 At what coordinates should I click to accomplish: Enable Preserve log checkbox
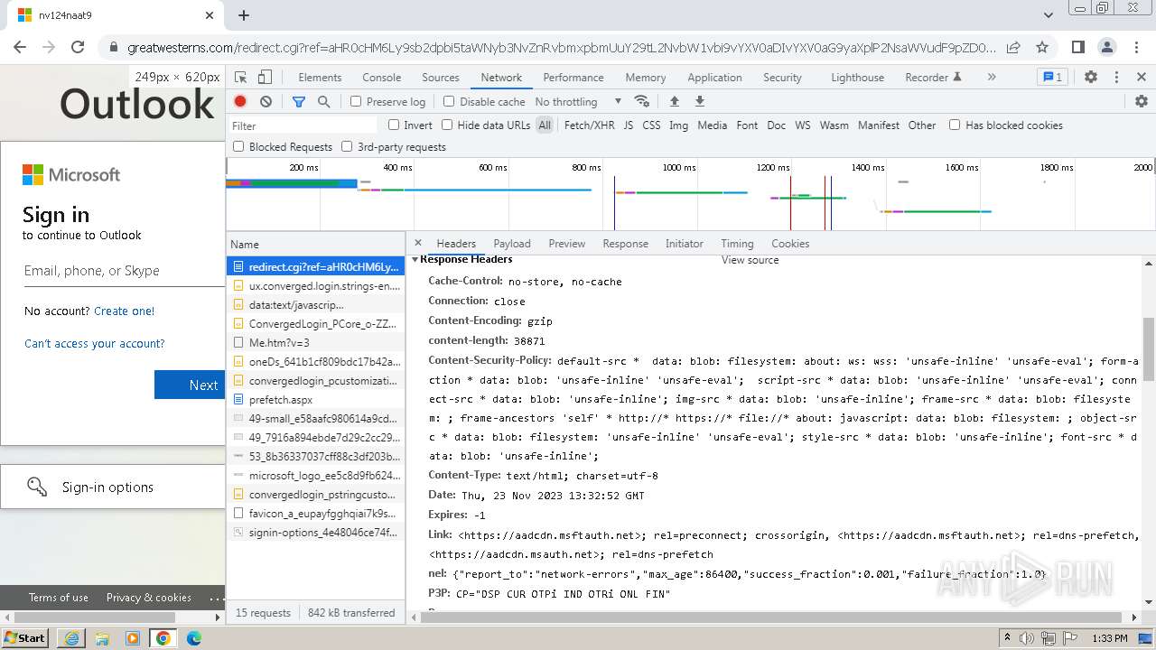point(356,102)
